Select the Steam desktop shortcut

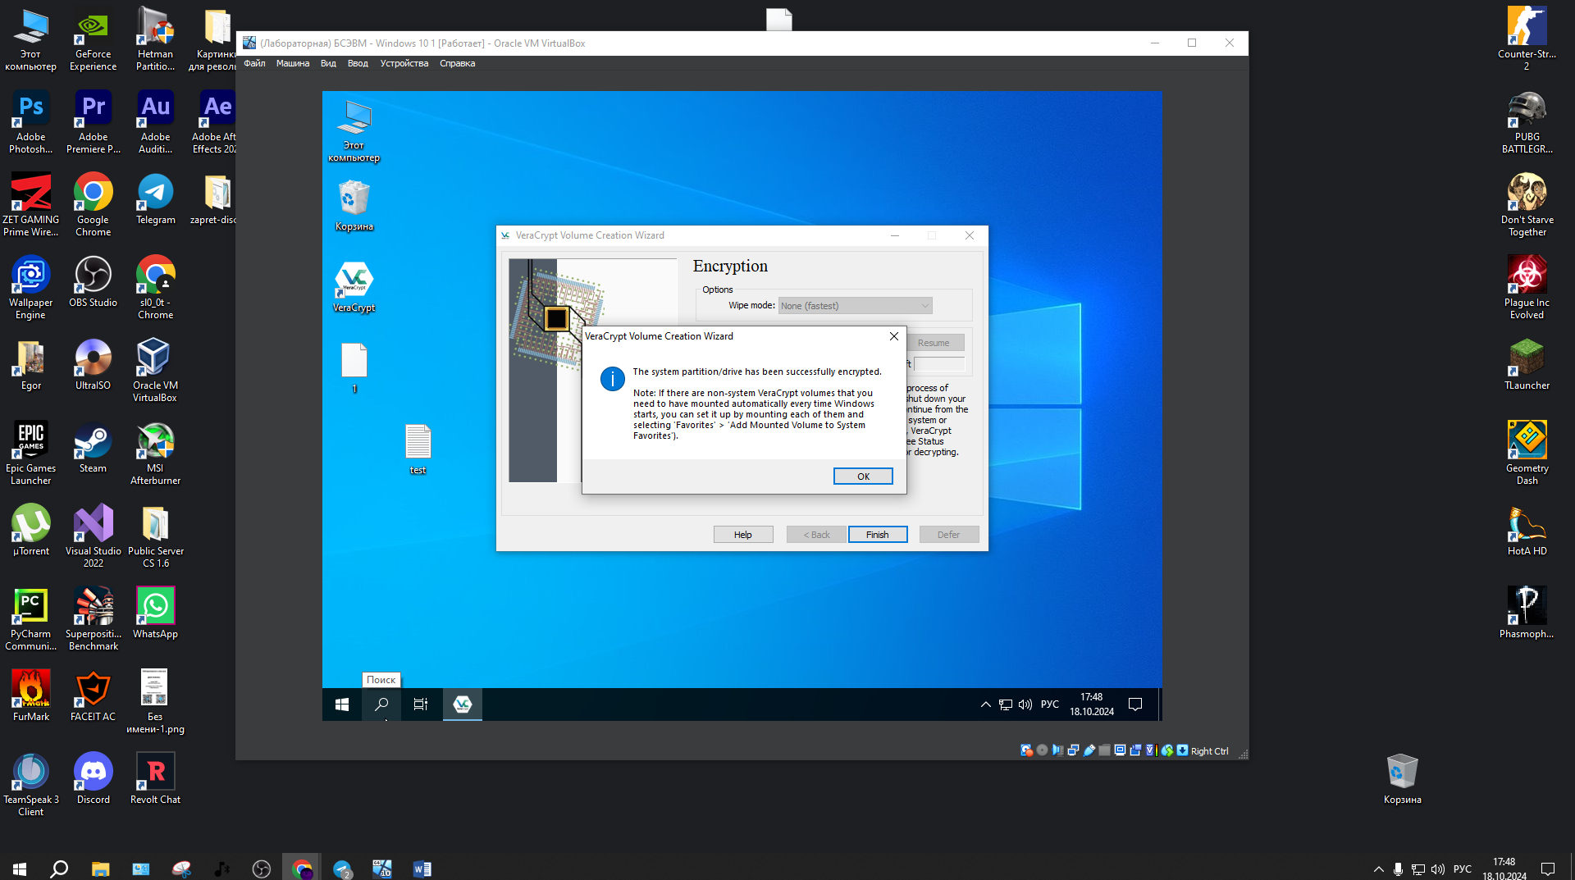pyautogui.click(x=94, y=447)
